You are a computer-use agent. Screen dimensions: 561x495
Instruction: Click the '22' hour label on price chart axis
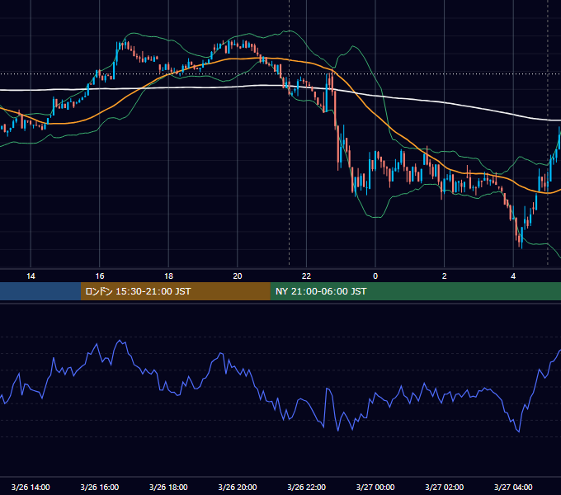306,276
